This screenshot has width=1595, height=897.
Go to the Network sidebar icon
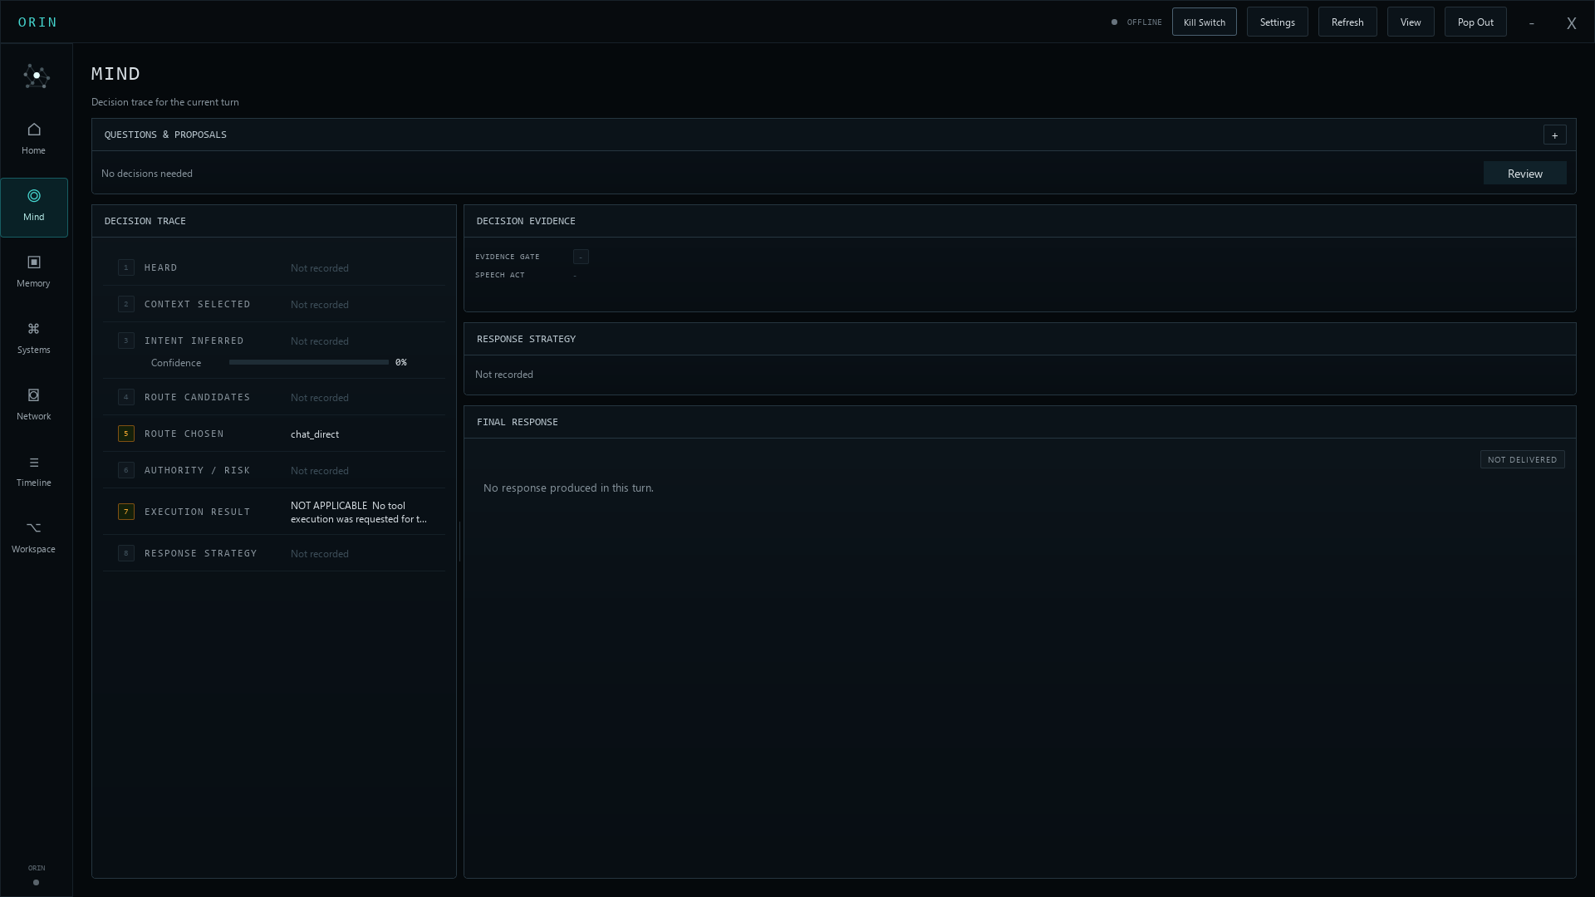coord(33,395)
